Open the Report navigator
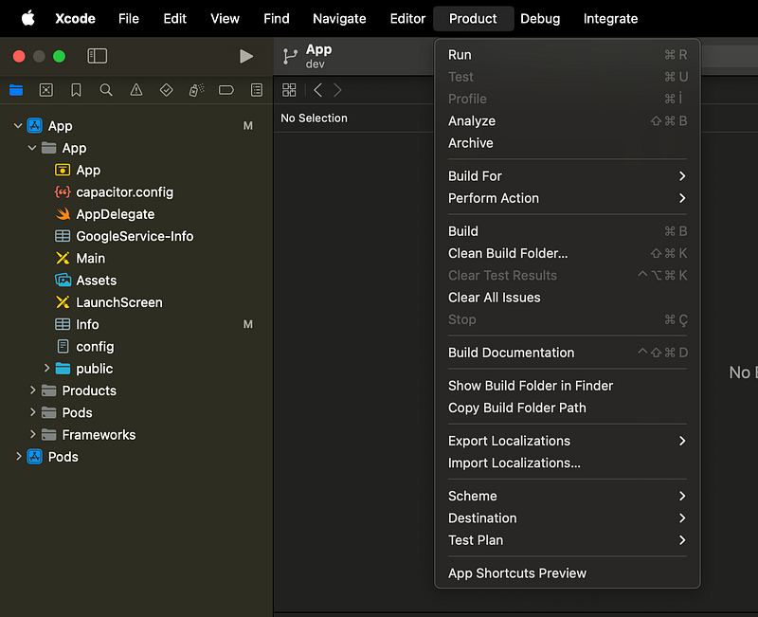 coord(257,90)
